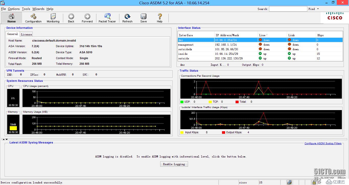
Task: Open Help from the toolbar
Action: click(160, 18)
